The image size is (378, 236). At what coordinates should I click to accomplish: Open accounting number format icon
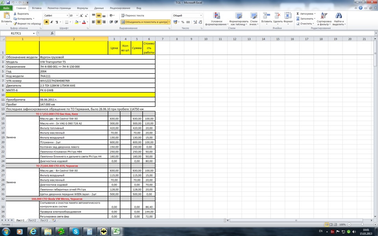pos(175,22)
